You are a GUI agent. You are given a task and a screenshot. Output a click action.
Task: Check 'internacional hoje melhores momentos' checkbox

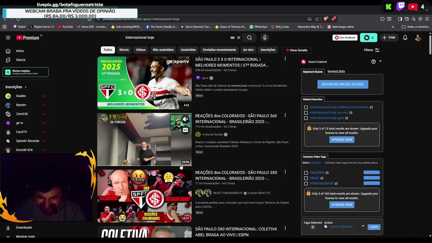click(306, 107)
